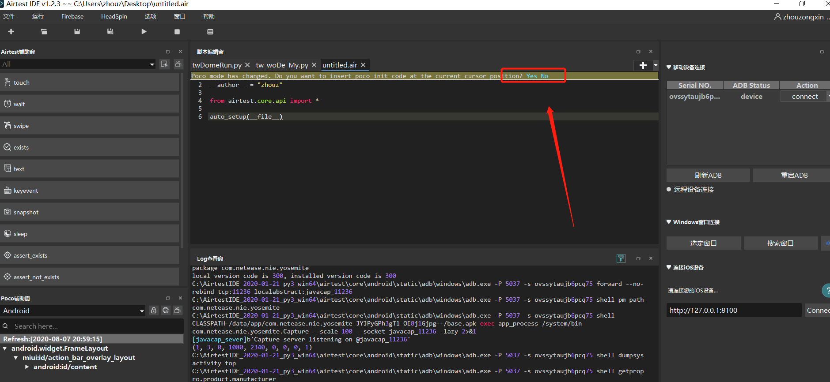Click the 选定窗口 button
The width and height of the screenshot is (830, 382).
703,243
